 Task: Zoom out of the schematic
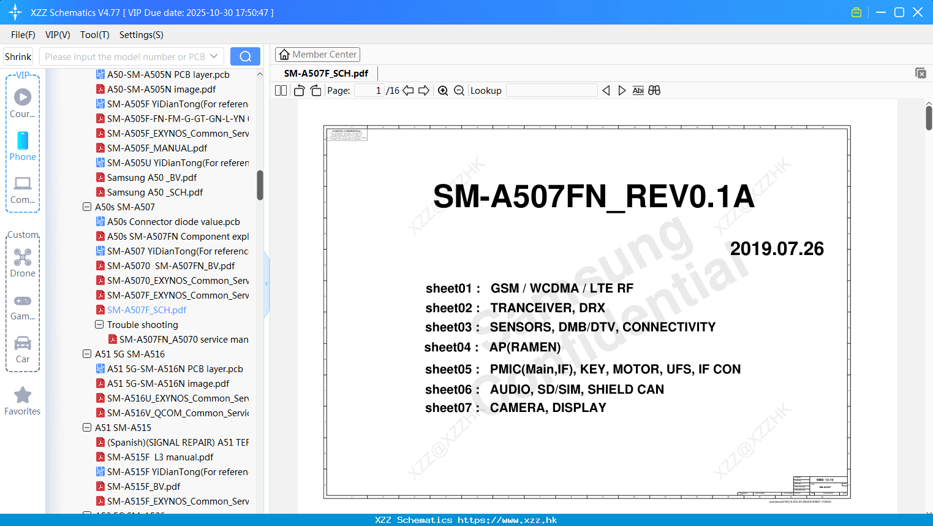[459, 91]
